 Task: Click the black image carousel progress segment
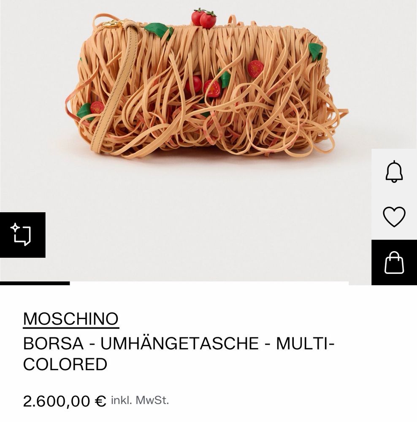click(x=35, y=283)
